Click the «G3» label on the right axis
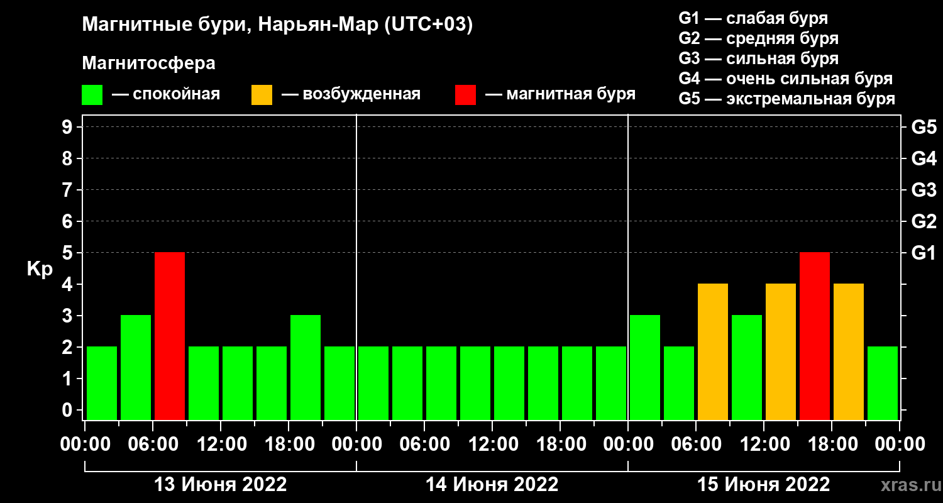The image size is (943, 503). [924, 190]
